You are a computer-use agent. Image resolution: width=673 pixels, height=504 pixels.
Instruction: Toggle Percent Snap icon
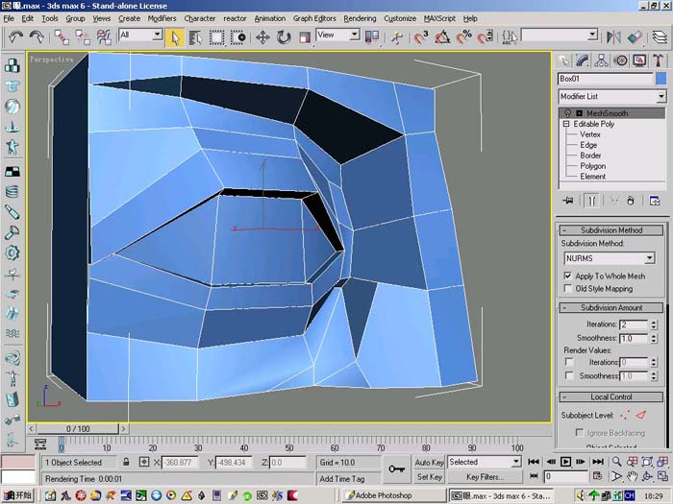click(463, 37)
